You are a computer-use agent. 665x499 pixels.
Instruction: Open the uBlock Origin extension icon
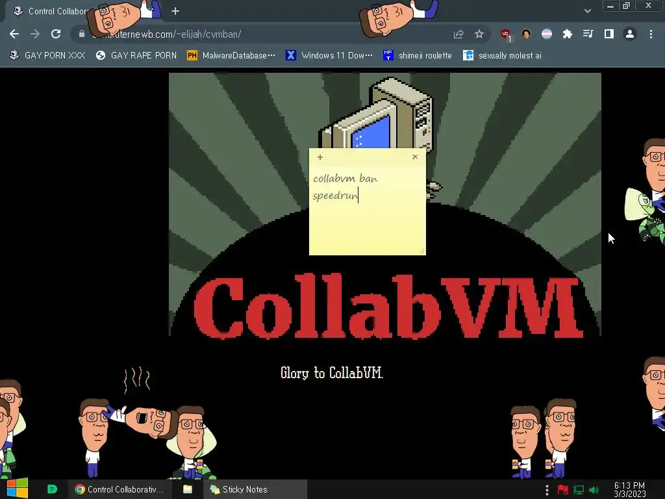coord(505,34)
